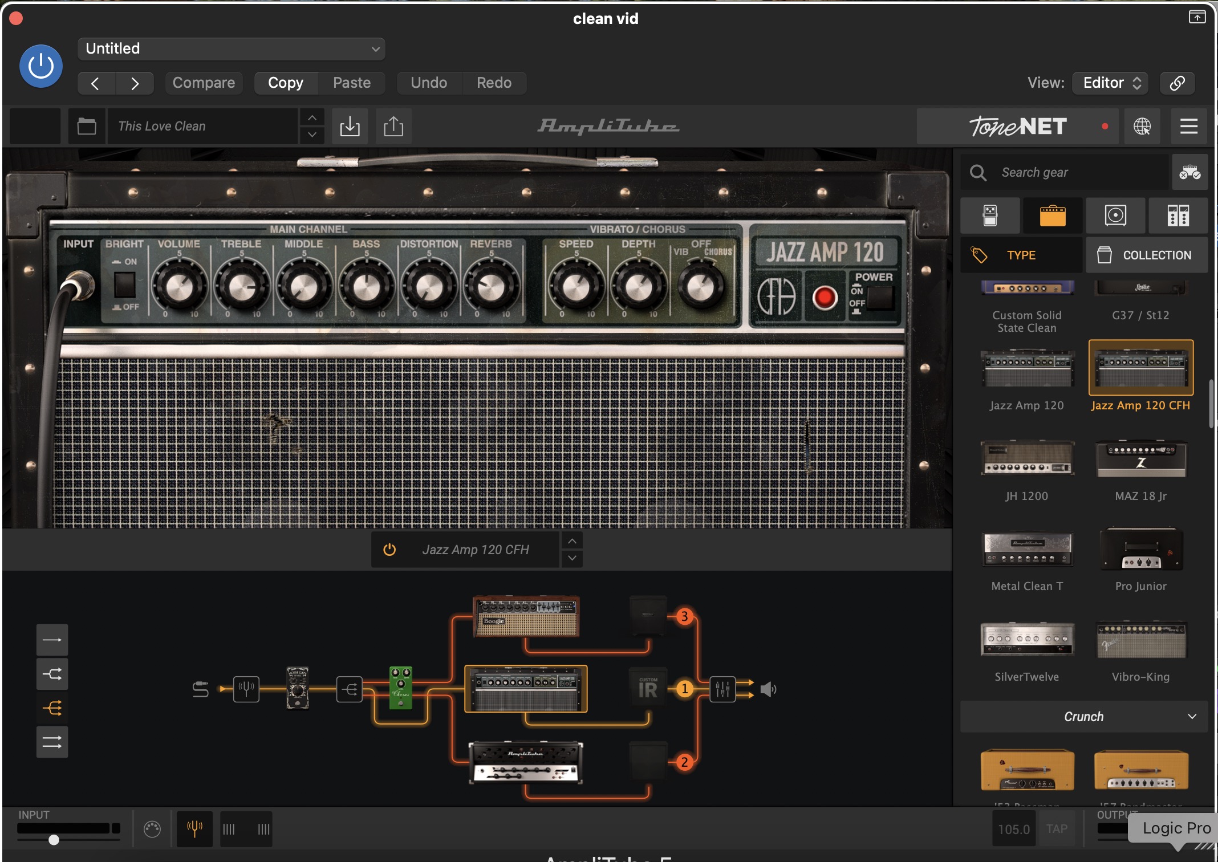This screenshot has height=862, width=1218.
Task: Select the COLLECTION filter tab
Action: (x=1147, y=255)
